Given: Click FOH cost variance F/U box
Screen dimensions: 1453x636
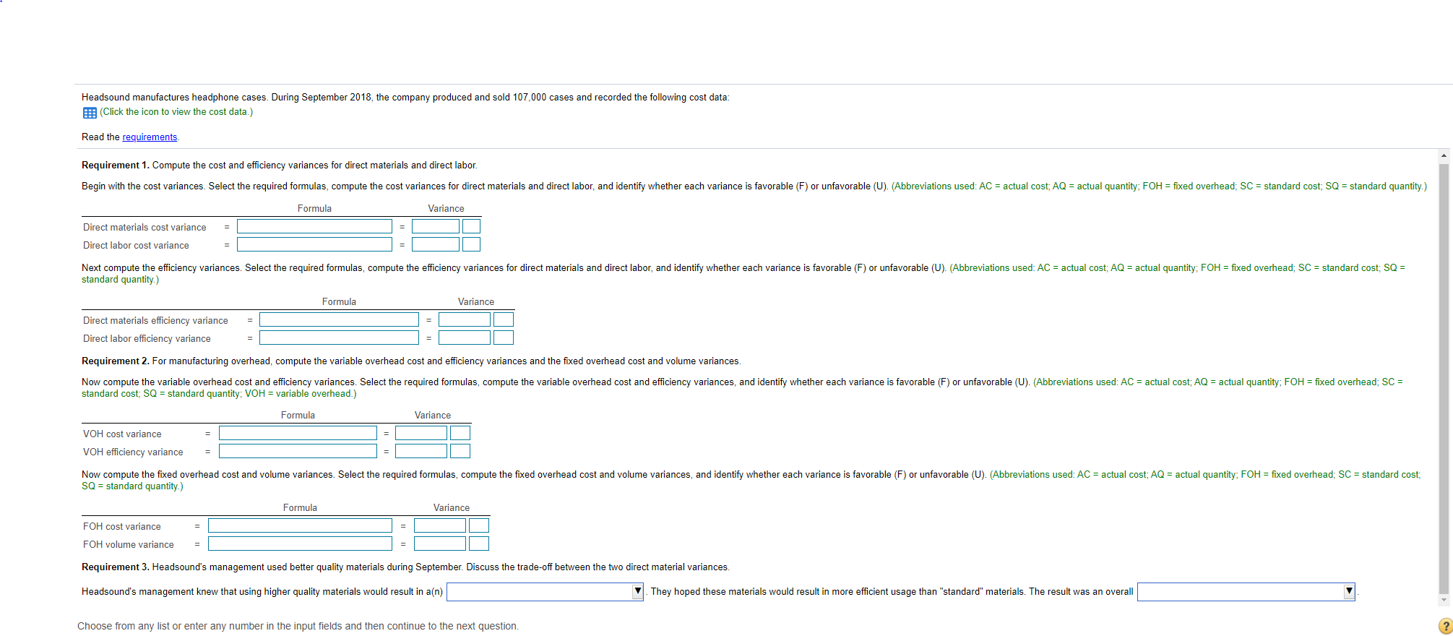Looking at the screenshot, I should [479, 526].
